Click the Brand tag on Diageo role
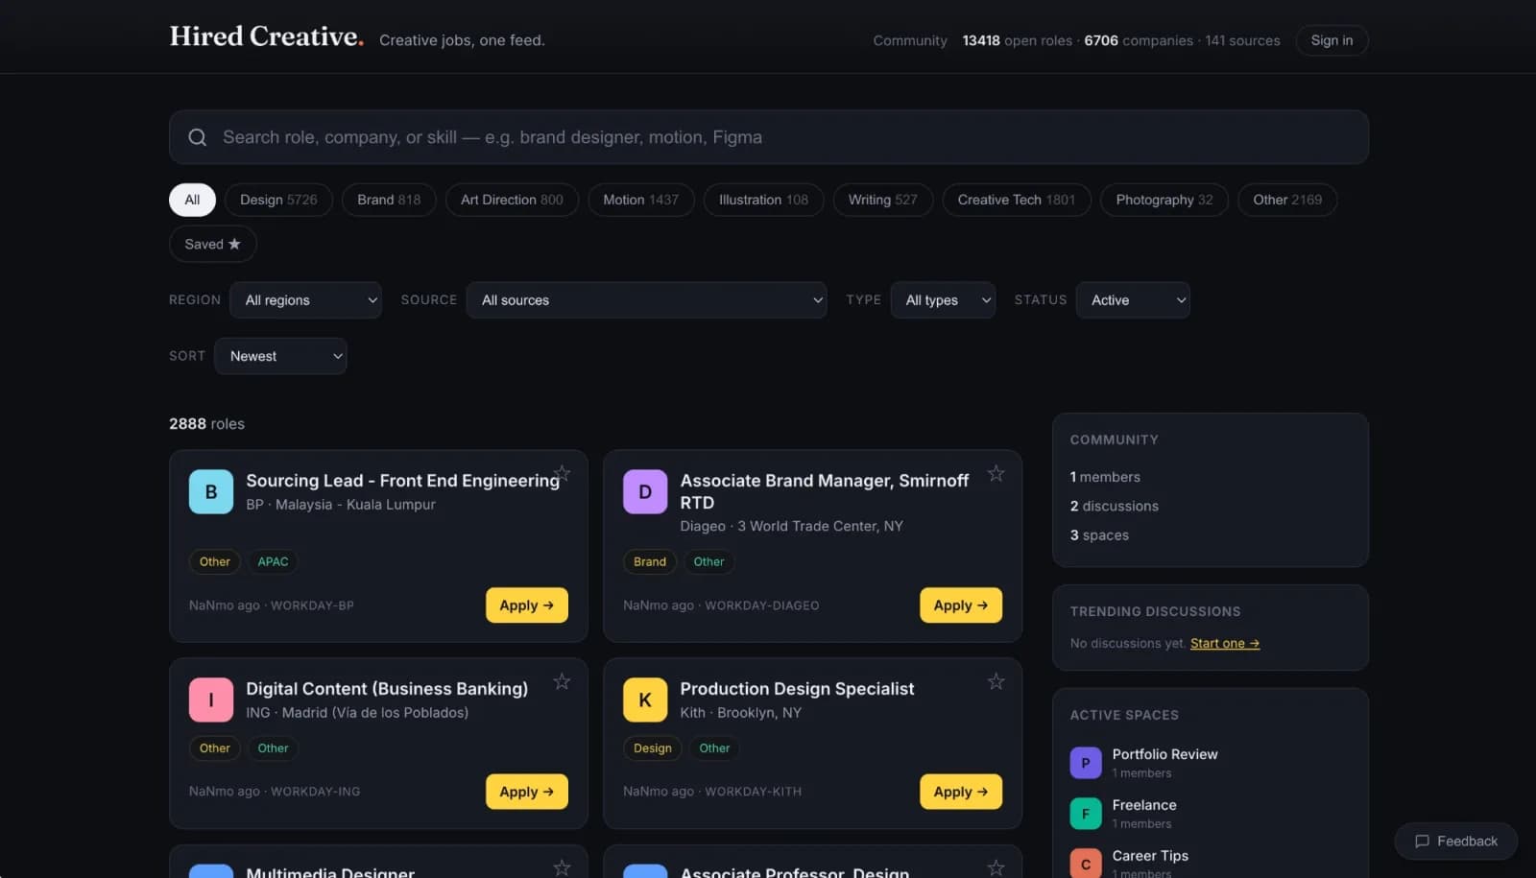The height and width of the screenshot is (878, 1536). pos(650,561)
